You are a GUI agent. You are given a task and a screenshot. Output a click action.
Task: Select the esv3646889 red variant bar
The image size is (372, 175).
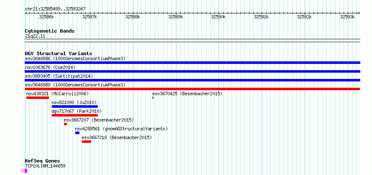[192, 89]
